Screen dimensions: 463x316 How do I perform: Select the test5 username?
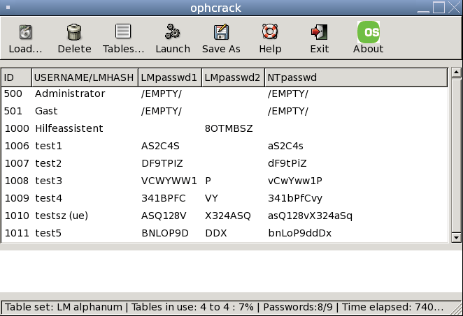(48, 233)
